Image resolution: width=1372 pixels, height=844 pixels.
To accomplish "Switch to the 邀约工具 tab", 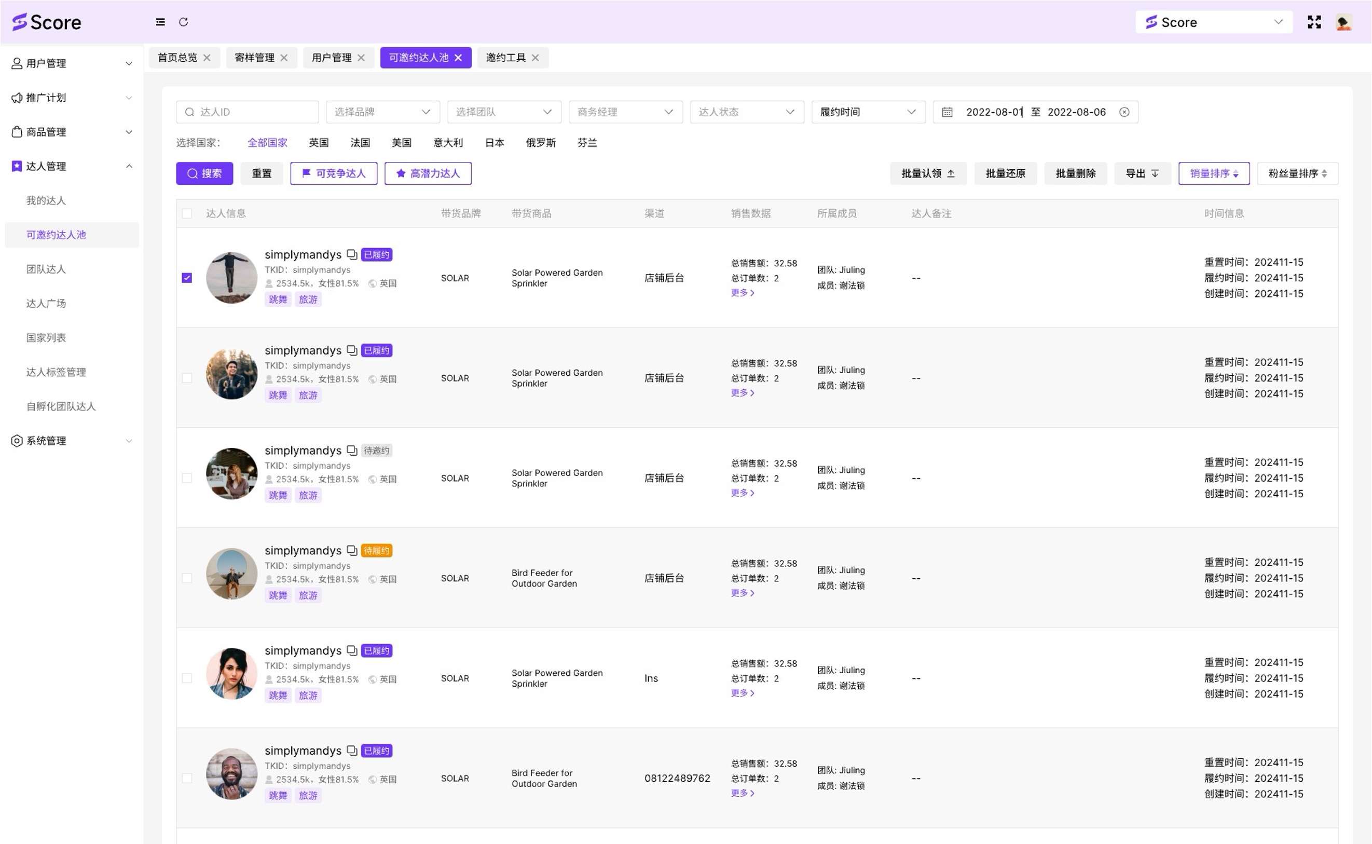I will (506, 58).
